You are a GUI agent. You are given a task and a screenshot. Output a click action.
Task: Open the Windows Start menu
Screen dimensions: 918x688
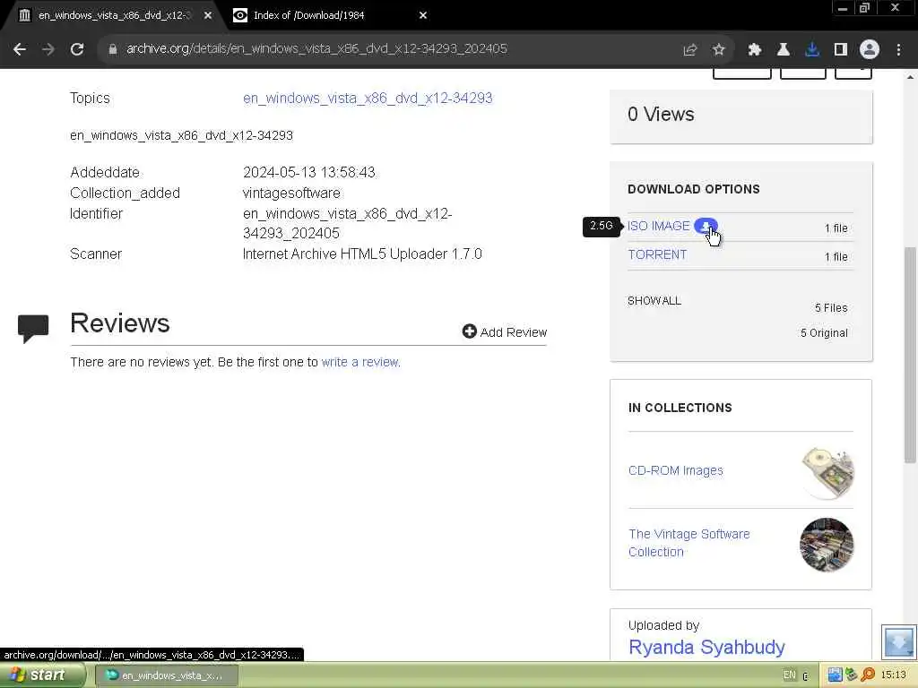[41, 675]
